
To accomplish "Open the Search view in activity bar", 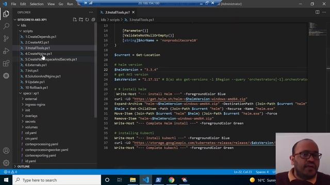I will click(x=6, y=26).
